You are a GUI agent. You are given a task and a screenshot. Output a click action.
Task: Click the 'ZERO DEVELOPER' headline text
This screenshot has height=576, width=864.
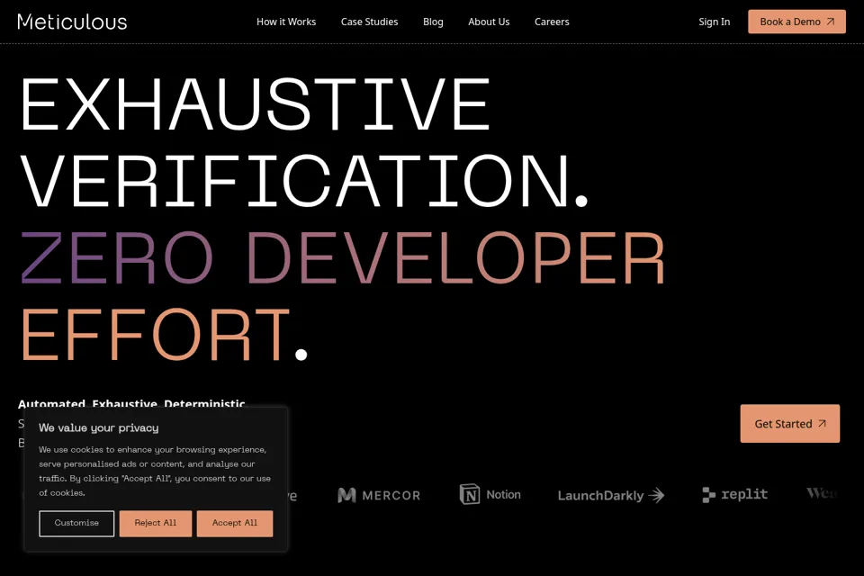(343, 257)
